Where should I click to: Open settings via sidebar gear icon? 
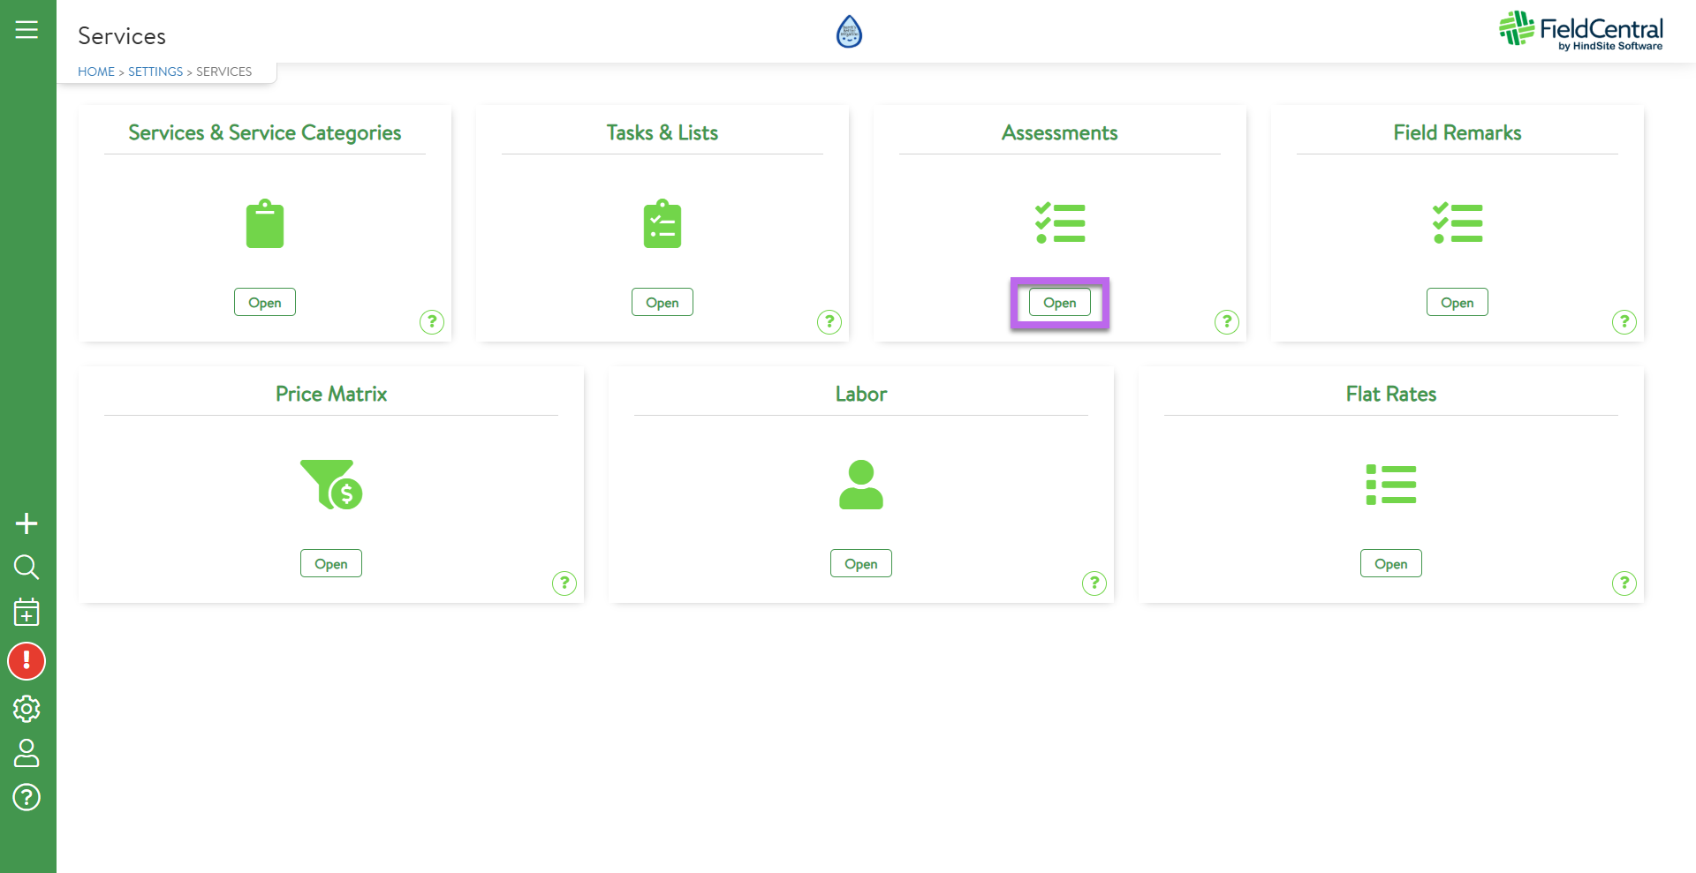click(x=26, y=708)
